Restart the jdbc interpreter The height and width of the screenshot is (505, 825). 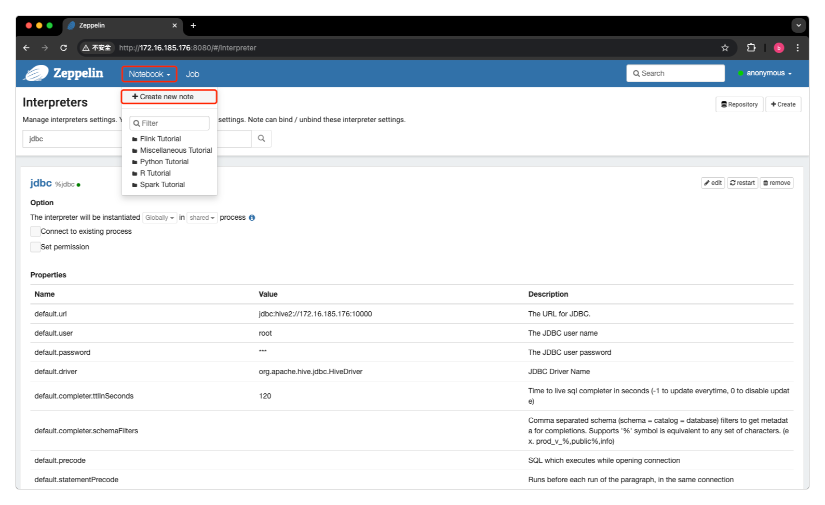(x=742, y=183)
